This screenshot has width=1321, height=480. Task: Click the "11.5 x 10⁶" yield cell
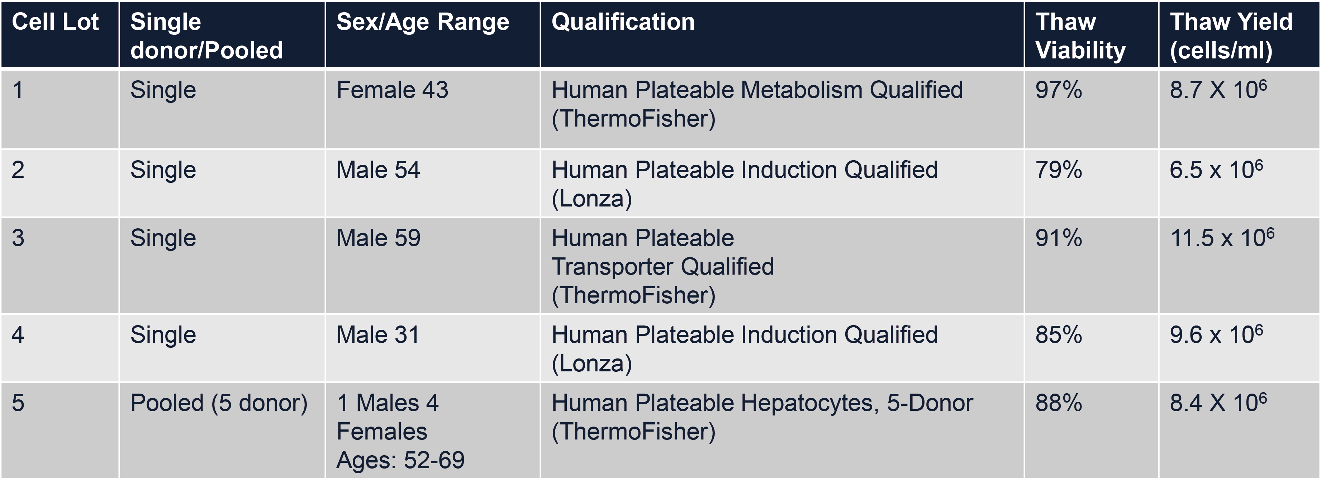(1222, 238)
